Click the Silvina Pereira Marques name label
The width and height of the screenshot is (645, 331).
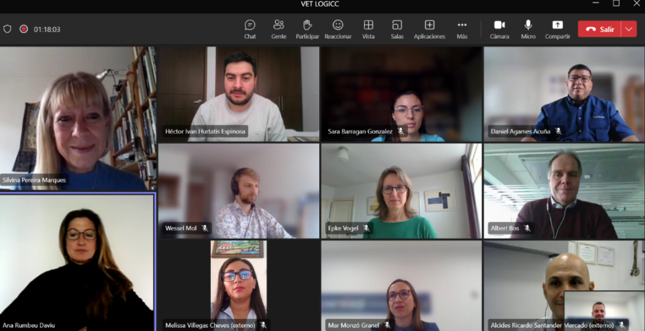tap(34, 180)
